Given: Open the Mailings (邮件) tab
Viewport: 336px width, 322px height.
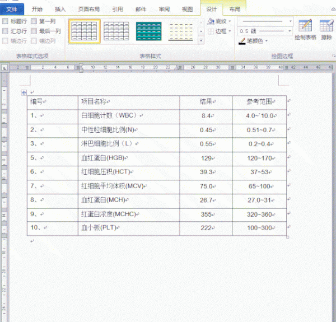Looking at the screenshot, I should click(x=141, y=9).
